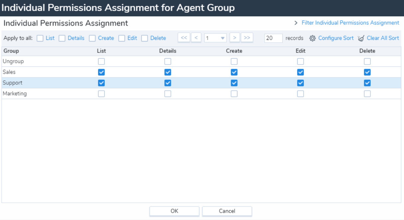Click the Clear All Sort broom icon

[361, 38]
